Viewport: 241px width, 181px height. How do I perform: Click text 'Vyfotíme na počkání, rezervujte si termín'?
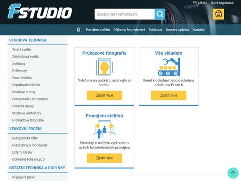pyautogui.click(x=104, y=82)
